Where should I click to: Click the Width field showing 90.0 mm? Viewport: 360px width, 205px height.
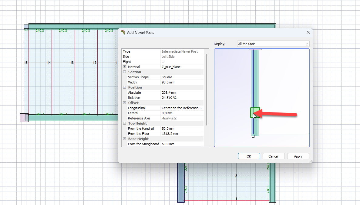pos(182,82)
